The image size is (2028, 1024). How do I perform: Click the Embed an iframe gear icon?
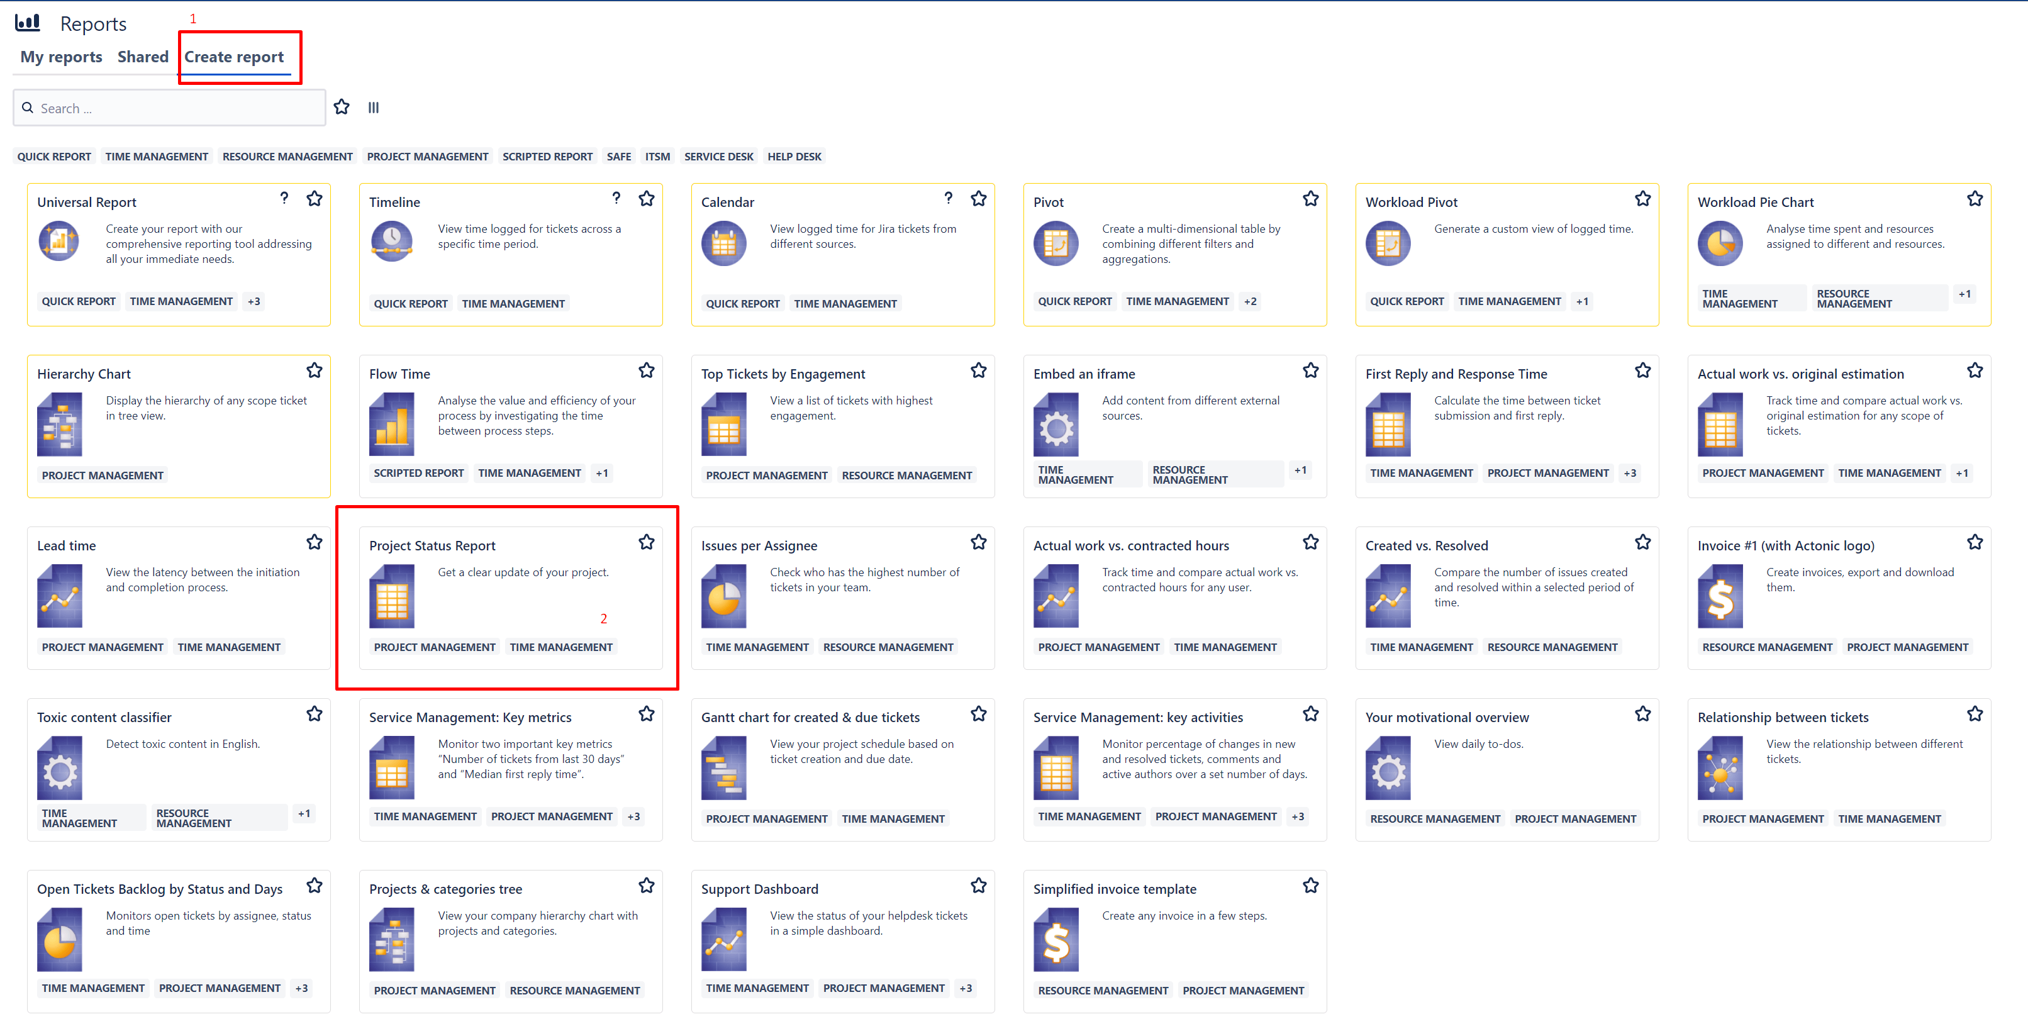pos(1057,425)
